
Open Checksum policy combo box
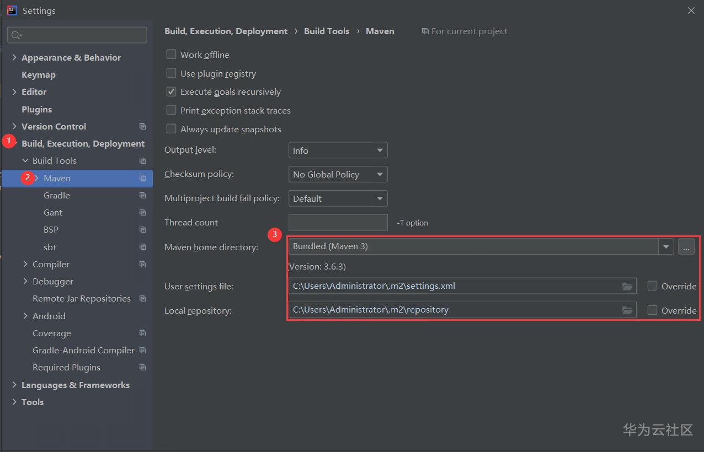(338, 174)
